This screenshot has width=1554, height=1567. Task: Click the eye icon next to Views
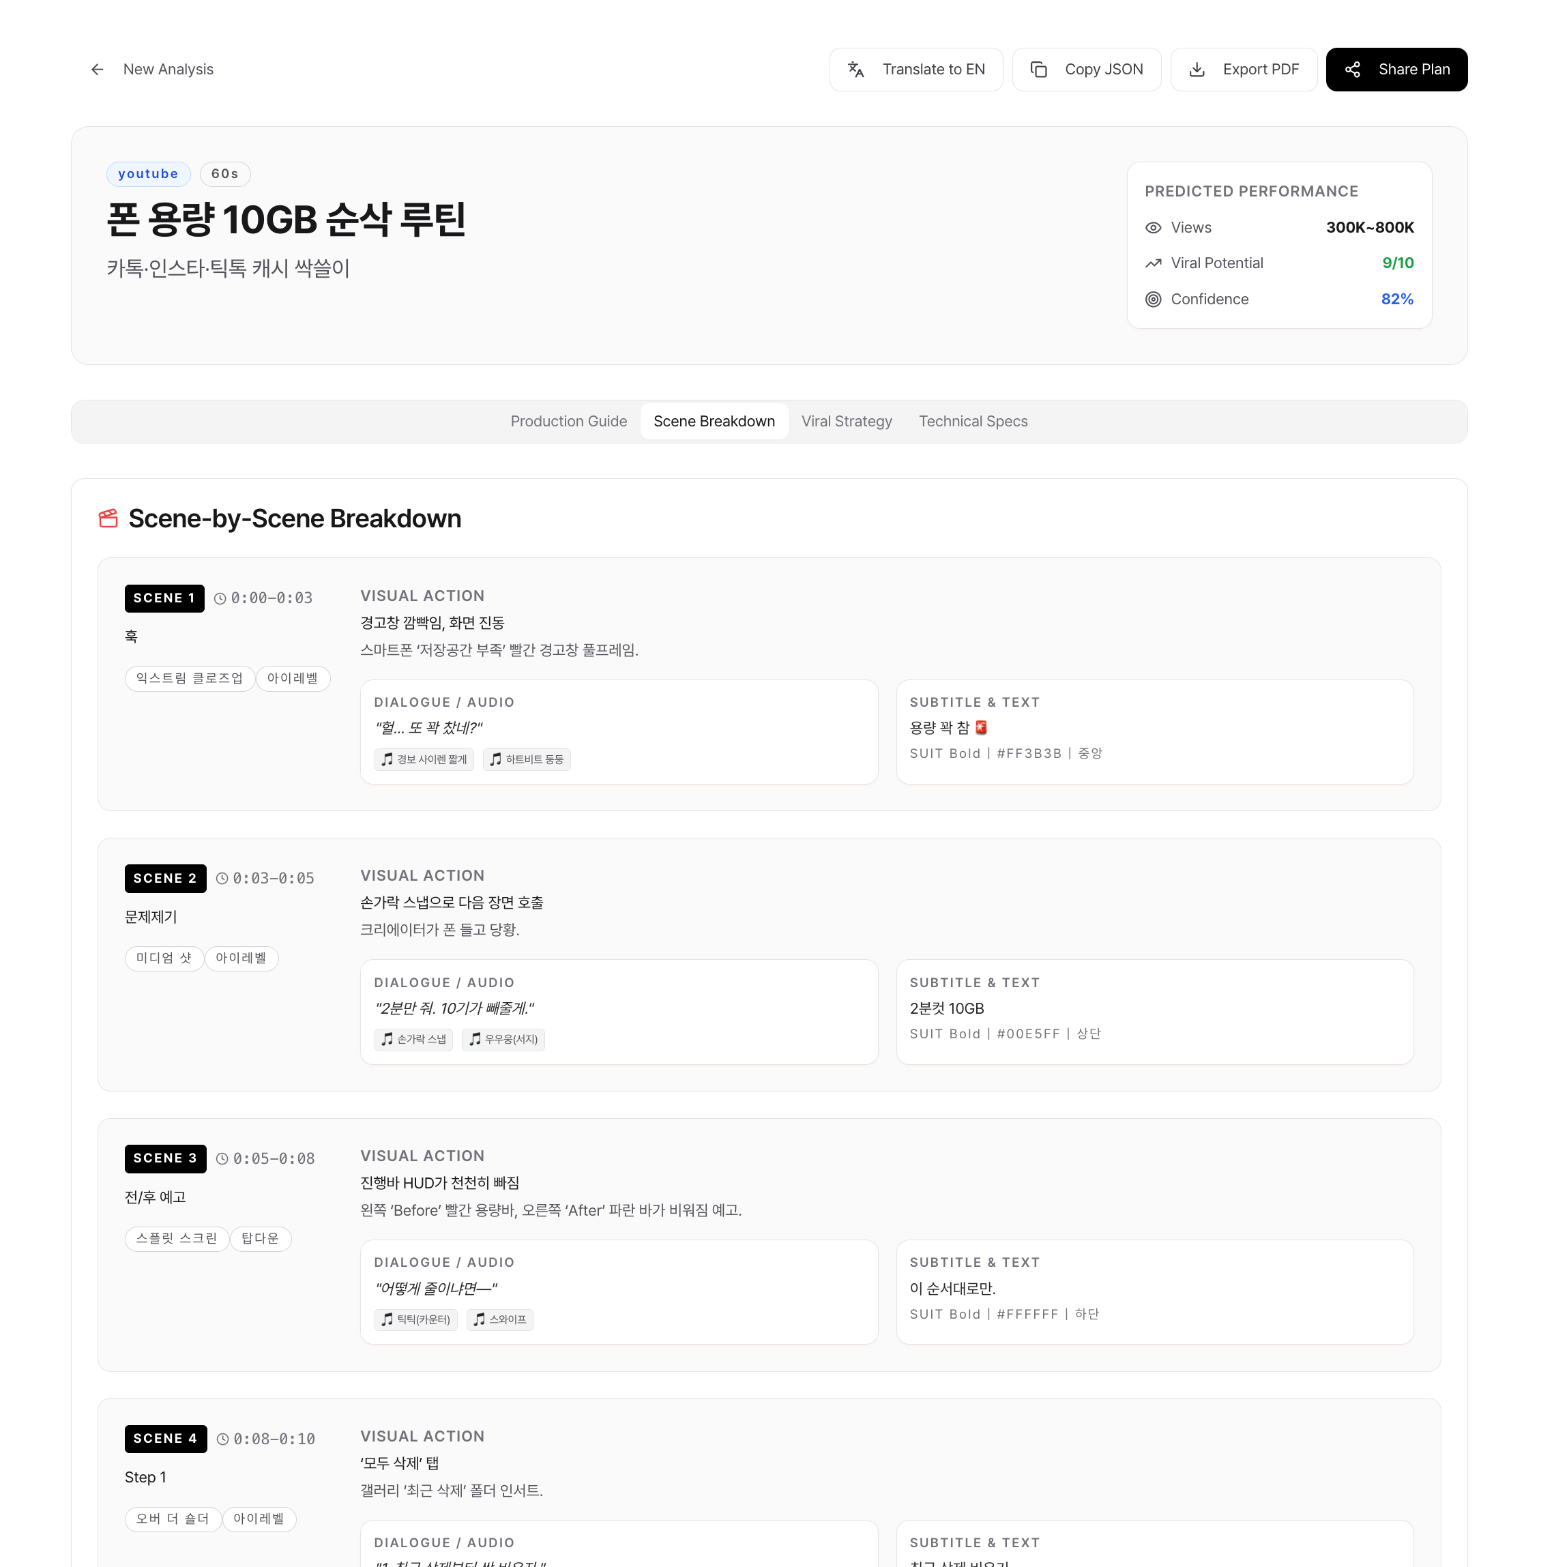pos(1154,228)
